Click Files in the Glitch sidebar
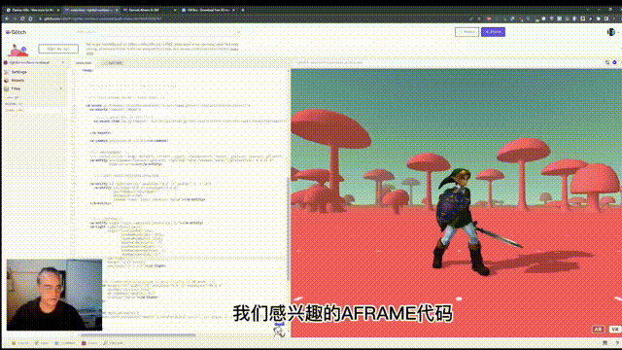 tap(16, 88)
